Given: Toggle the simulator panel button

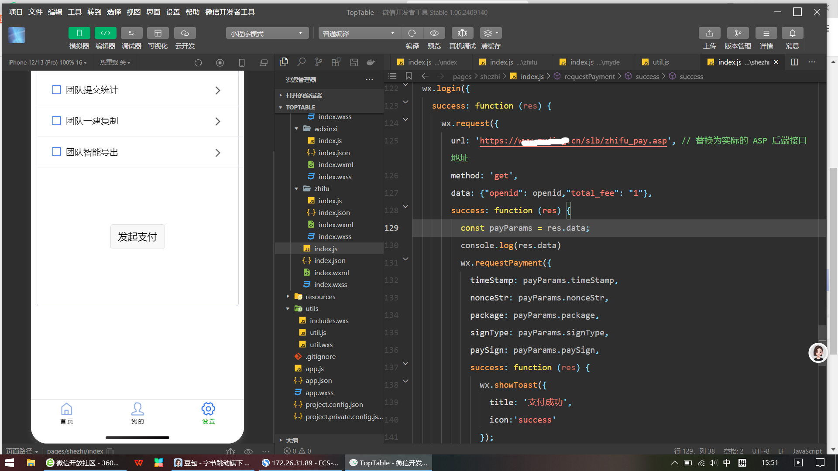Looking at the screenshot, I should 79,33.
